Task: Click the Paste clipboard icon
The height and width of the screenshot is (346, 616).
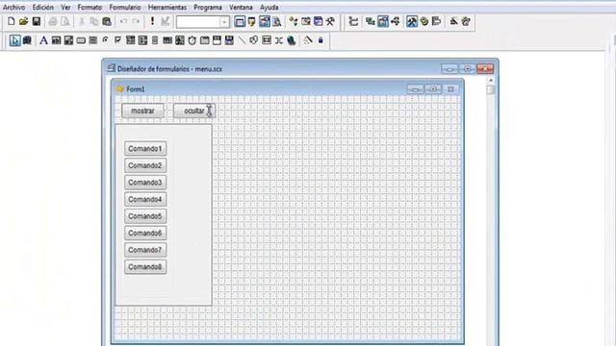Action: (107, 21)
